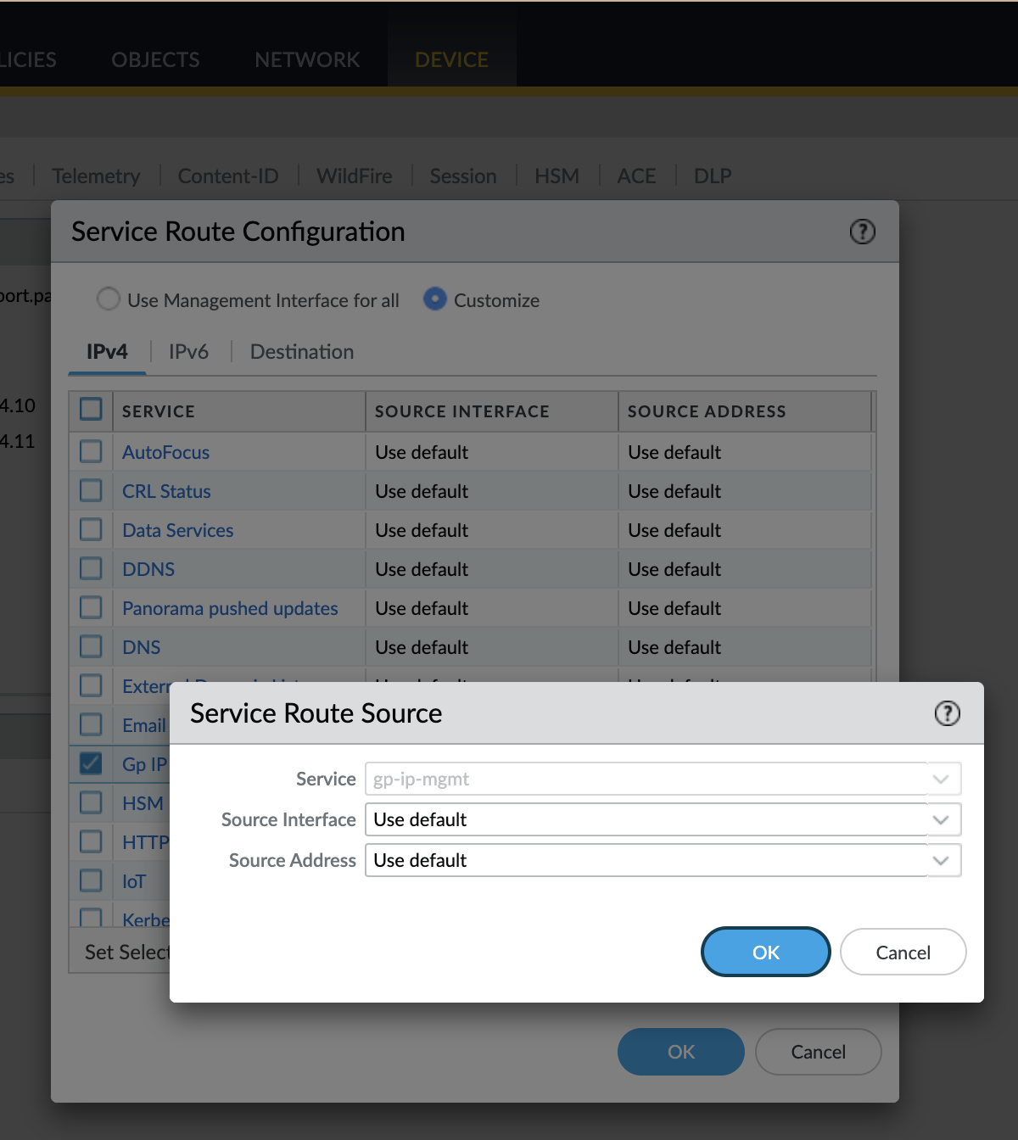Select the Customize radio button

coord(435,299)
